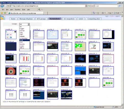124x109 pixels.
Task: Open the File menu
Action: point(3,10)
